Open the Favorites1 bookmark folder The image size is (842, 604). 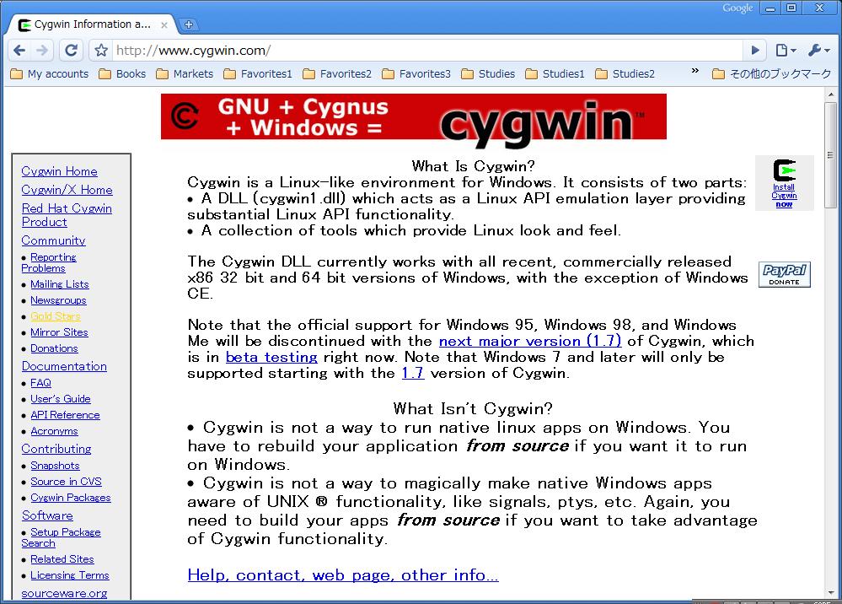258,73
